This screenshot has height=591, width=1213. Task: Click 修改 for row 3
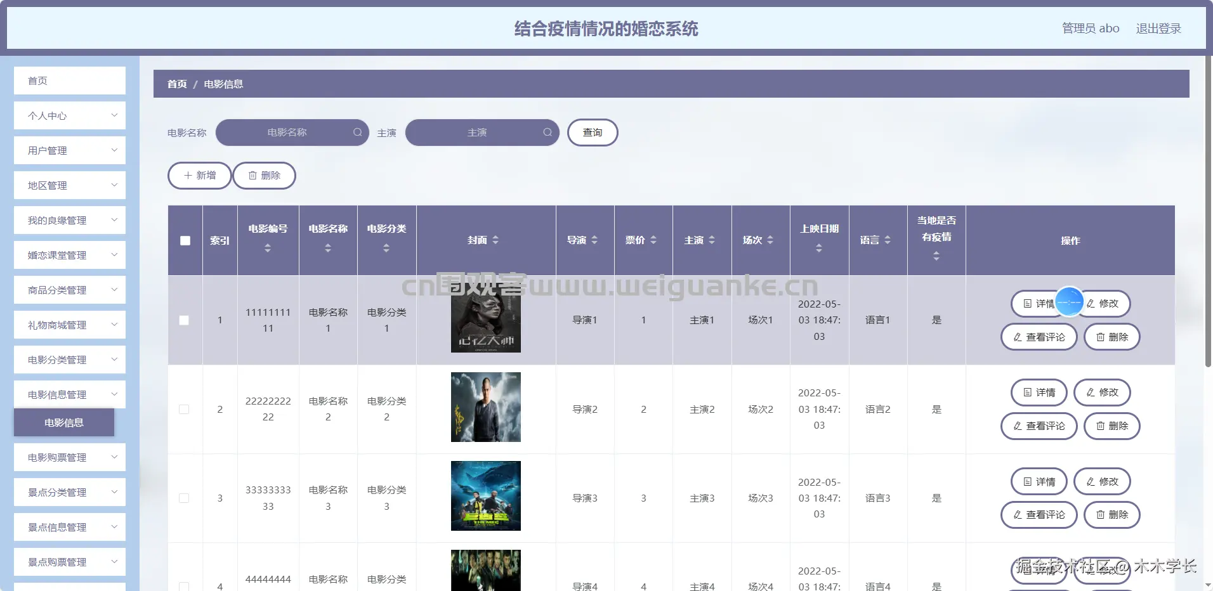coord(1102,482)
